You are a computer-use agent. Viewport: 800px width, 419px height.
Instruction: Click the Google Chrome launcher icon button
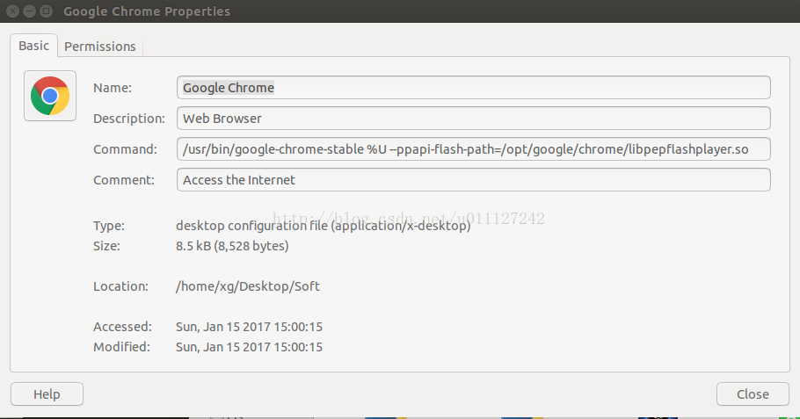click(x=50, y=96)
